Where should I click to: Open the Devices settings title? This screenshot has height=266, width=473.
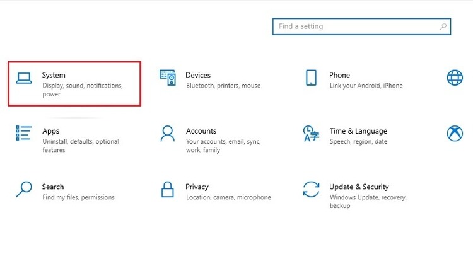(x=198, y=75)
